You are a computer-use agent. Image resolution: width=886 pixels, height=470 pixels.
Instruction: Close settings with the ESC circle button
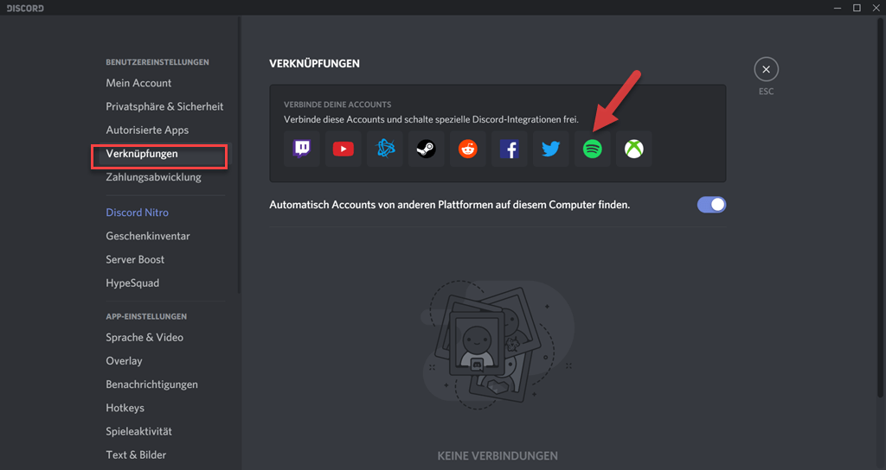[x=767, y=69]
